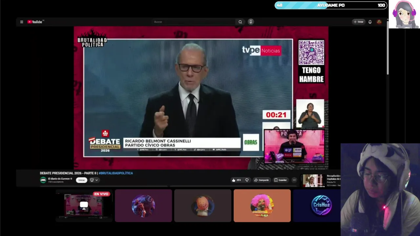Expand subscription notification options chevron
The width and height of the screenshot is (420, 236).
96,180
